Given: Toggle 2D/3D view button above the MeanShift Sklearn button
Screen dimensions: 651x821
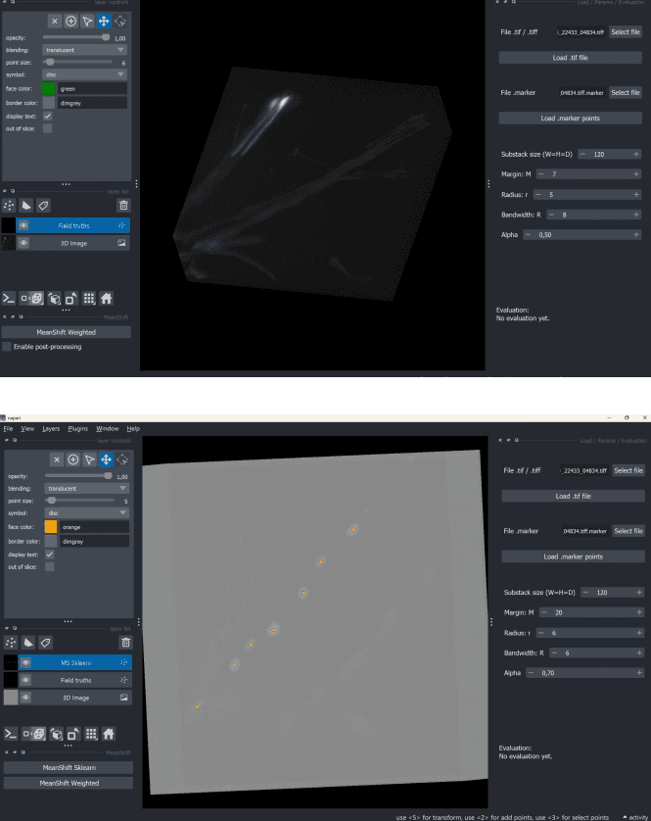Looking at the screenshot, I should pyautogui.click(x=34, y=734).
